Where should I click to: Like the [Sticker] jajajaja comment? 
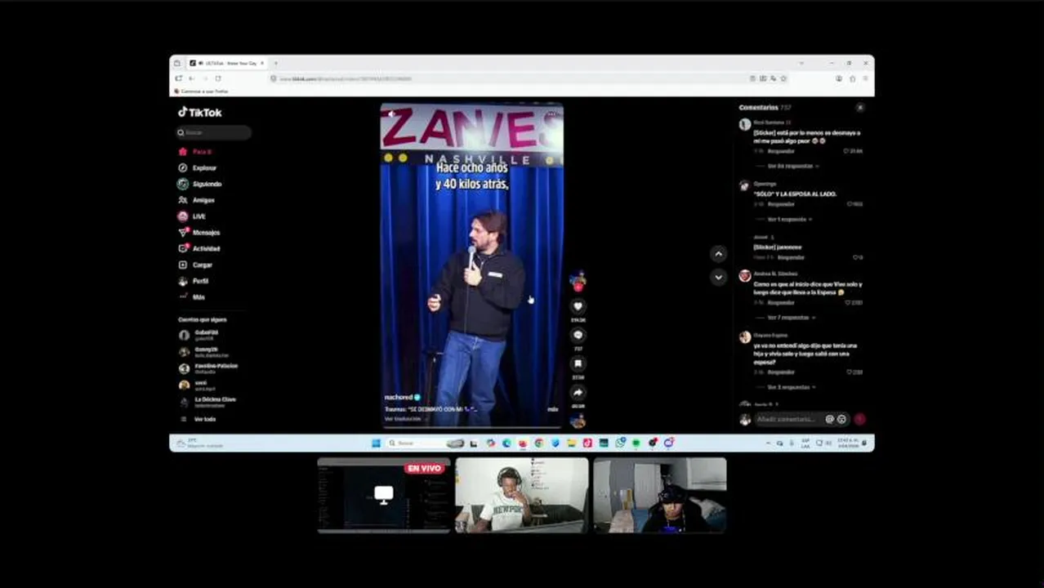[857, 257]
